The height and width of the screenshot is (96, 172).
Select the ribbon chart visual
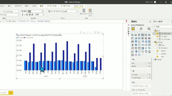149,38
